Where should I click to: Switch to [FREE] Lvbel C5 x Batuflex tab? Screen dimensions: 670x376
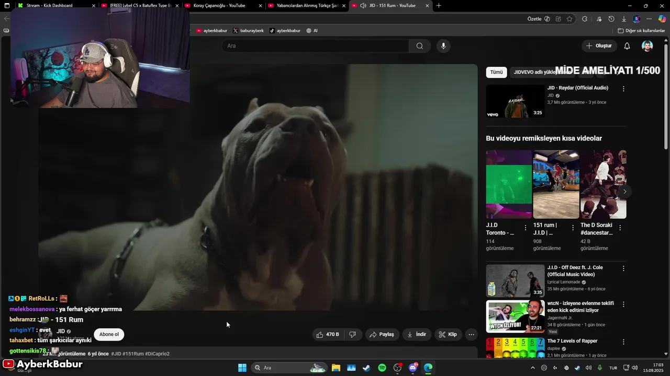[x=140, y=6]
